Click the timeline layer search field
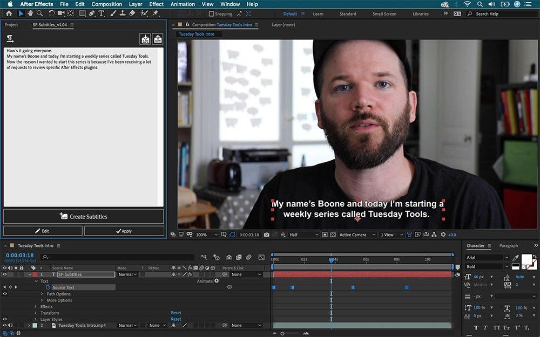This screenshot has width=540, height=337. pyautogui.click(x=118, y=257)
